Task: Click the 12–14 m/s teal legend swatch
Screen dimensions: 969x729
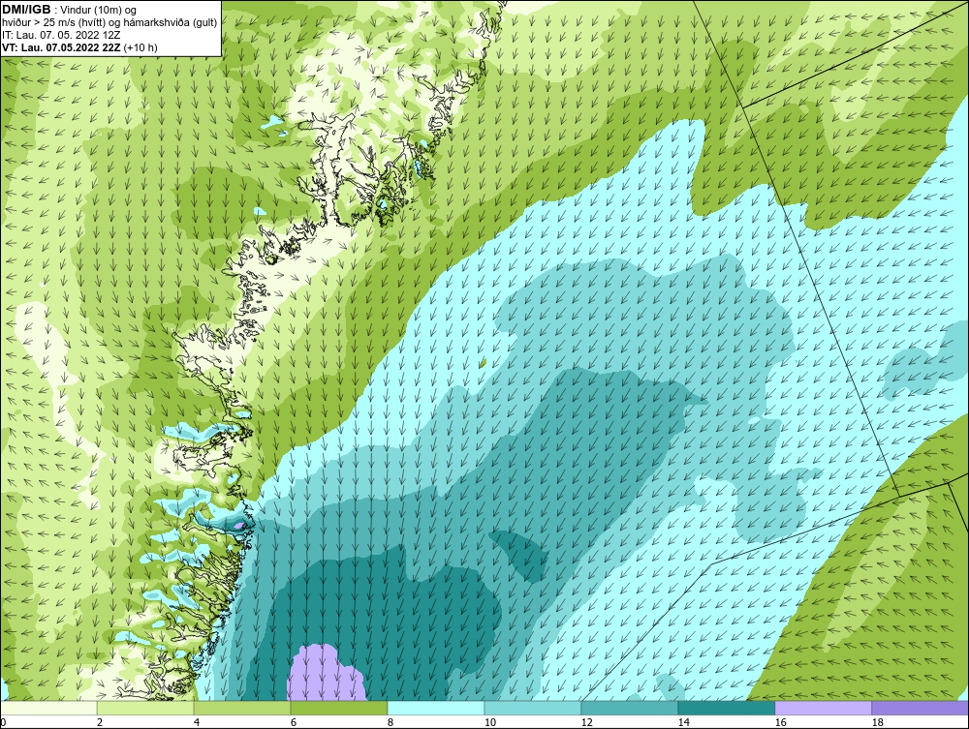Action: tap(629, 708)
